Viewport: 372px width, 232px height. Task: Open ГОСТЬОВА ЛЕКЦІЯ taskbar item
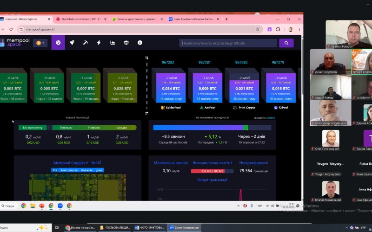115,228
